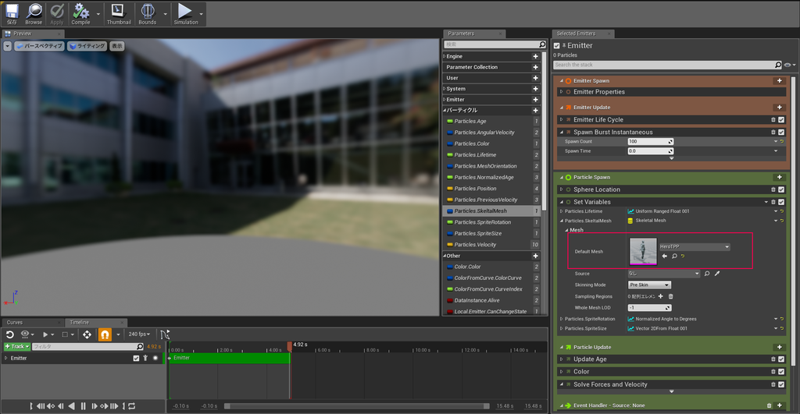Screen dimensions: 800x414
Task: Expand Emitter track in timeline
Action: (x=6, y=358)
